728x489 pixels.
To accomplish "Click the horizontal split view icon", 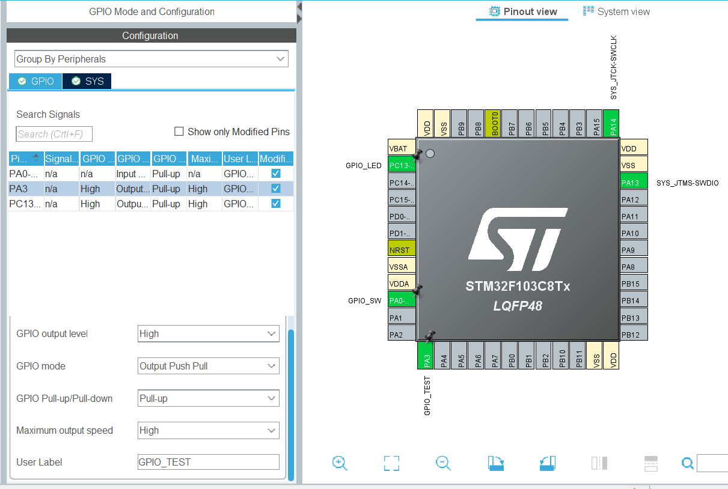I will 651,463.
